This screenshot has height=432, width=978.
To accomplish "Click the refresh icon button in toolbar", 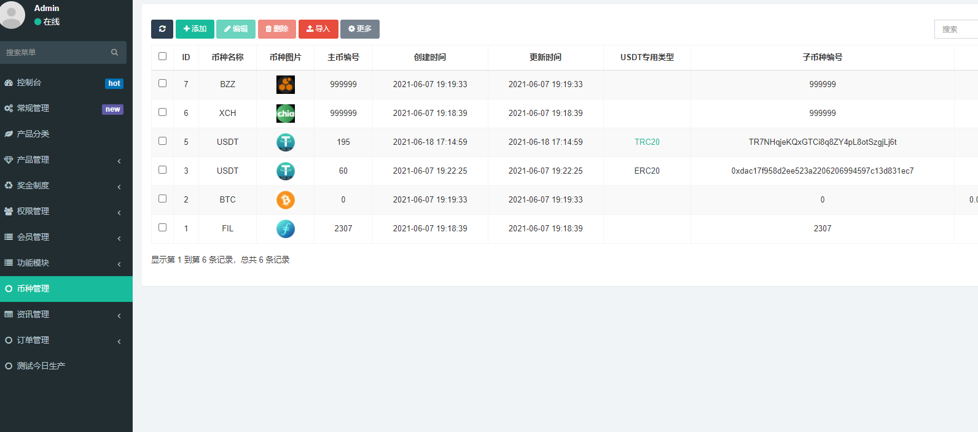I will (x=162, y=29).
